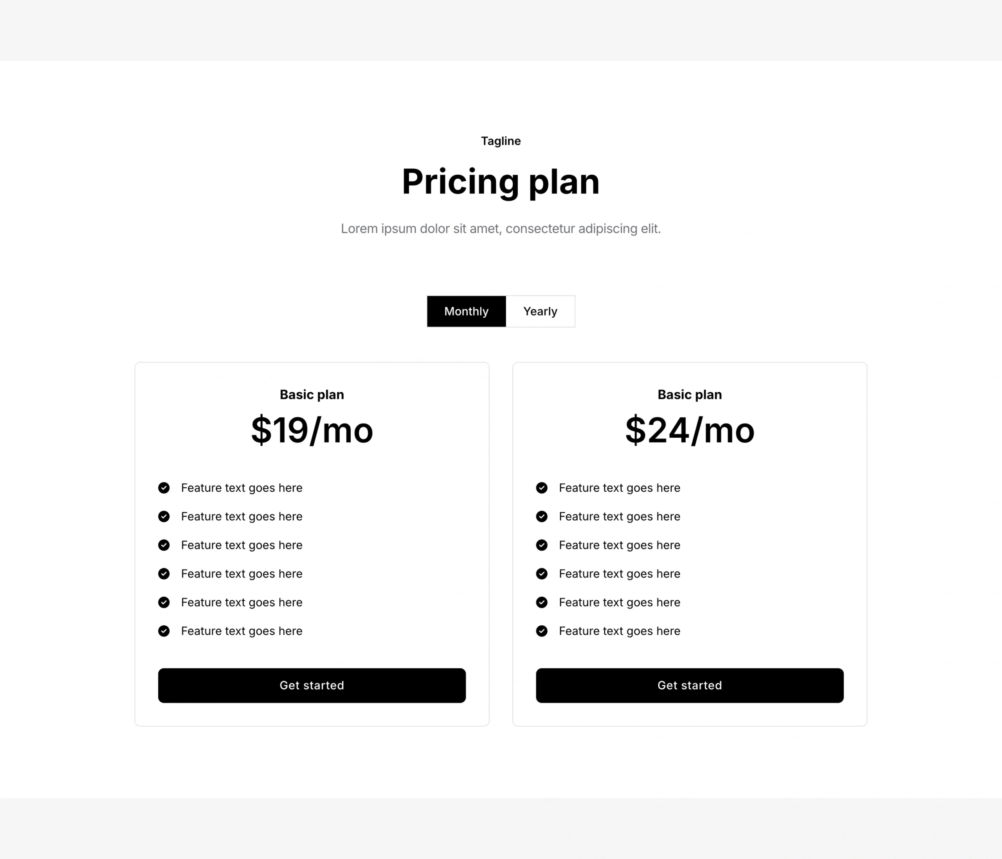Click first feature checkmark icon in $24/mo card

tap(542, 487)
